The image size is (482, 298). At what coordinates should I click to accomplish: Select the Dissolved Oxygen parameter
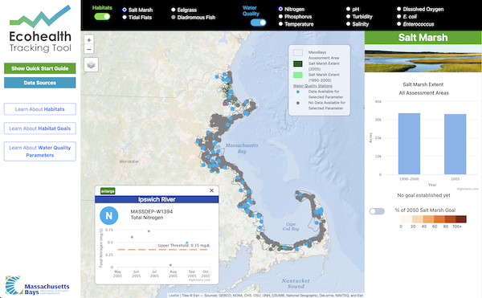click(x=420, y=9)
